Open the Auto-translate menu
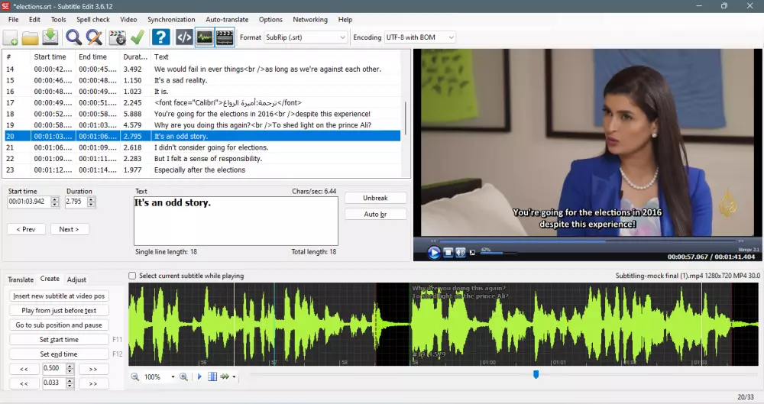764x404 pixels. (x=227, y=20)
